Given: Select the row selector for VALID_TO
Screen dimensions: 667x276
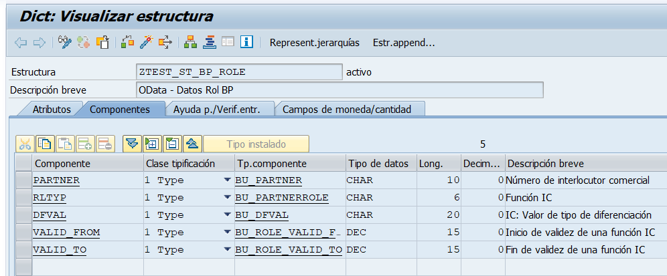Looking at the screenshot, I should pyautogui.click(x=23, y=250).
